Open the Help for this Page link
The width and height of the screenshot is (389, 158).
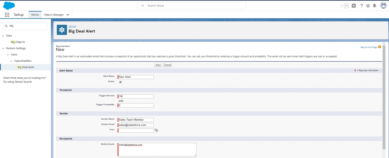point(368,47)
